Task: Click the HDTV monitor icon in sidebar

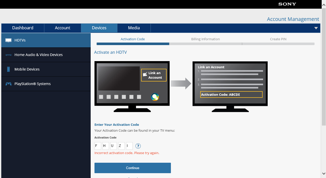Action: pyautogui.click(x=8, y=40)
